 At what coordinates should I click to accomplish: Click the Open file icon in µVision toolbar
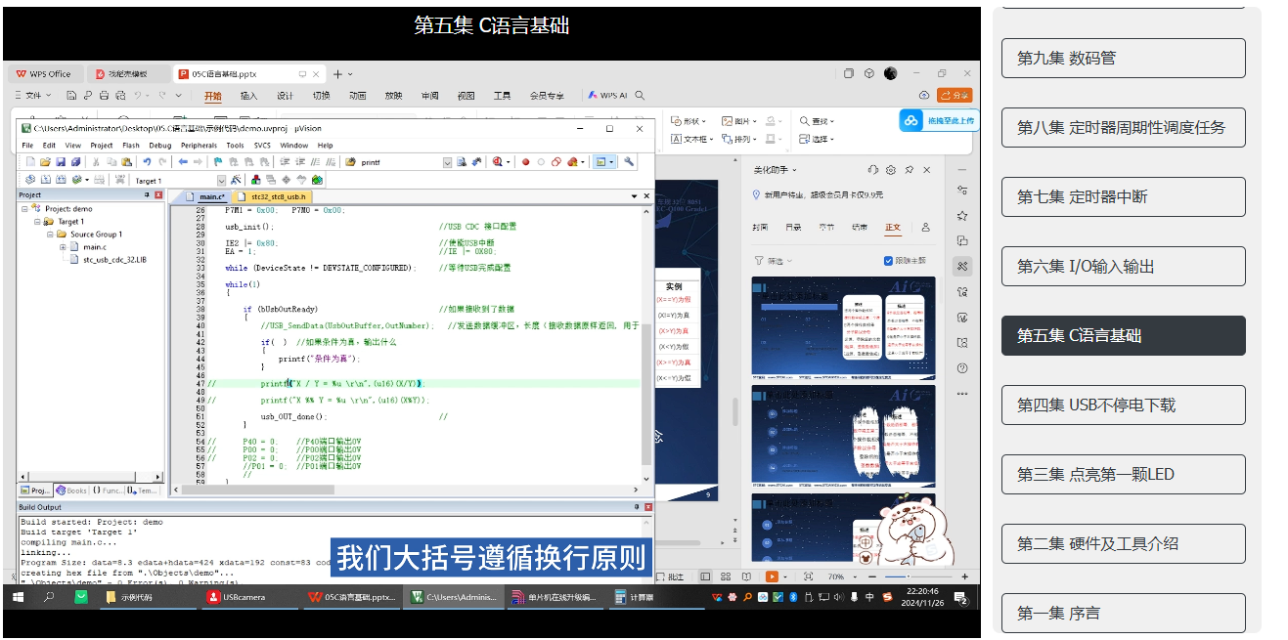(x=46, y=161)
